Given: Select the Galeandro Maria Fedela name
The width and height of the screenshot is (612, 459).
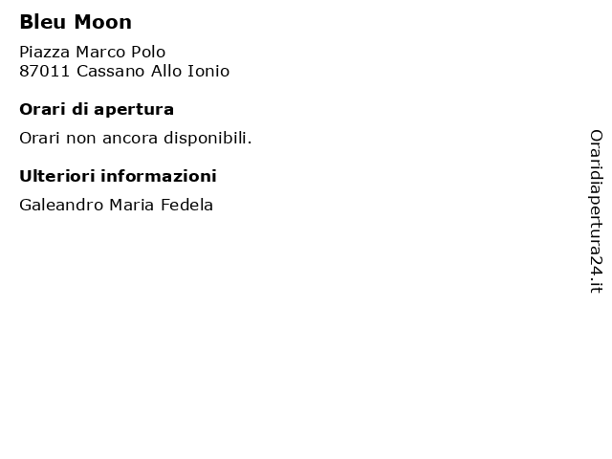Looking at the screenshot, I should (x=116, y=205).
